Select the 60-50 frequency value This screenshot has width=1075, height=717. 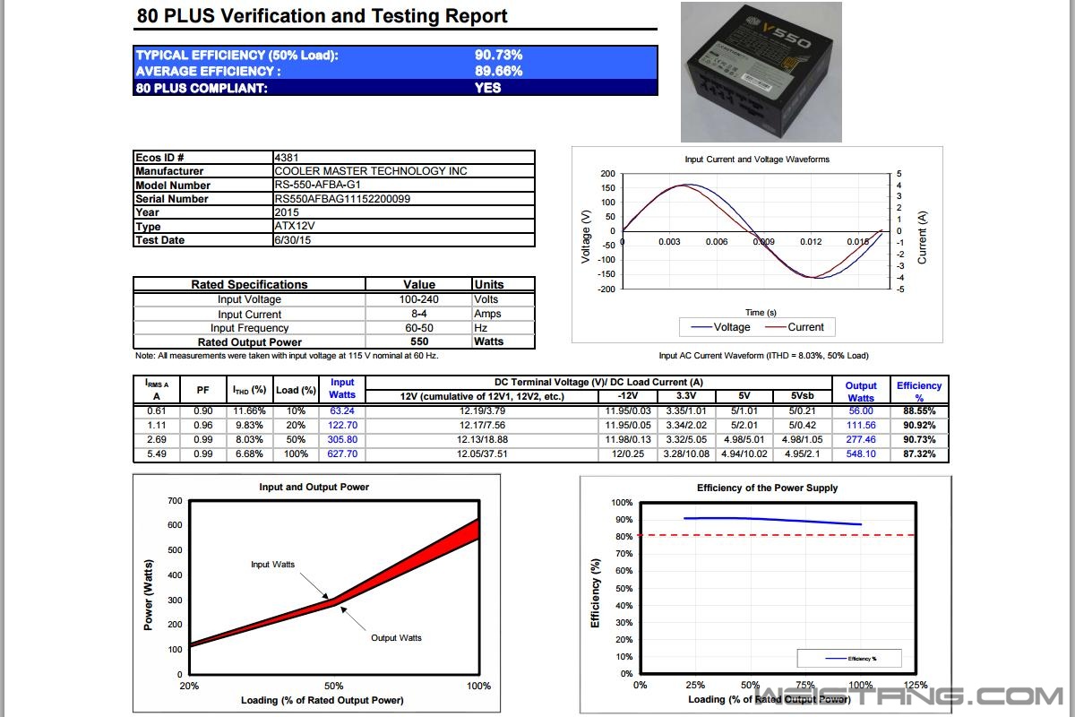click(419, 328)
